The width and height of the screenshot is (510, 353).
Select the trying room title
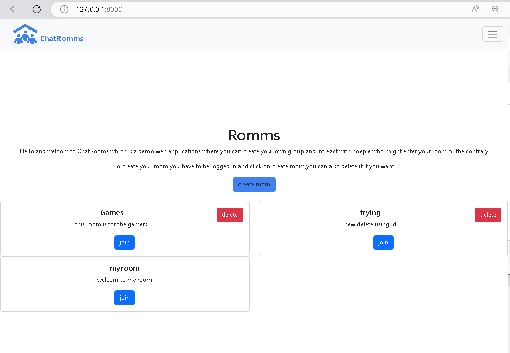pos(370,213)
